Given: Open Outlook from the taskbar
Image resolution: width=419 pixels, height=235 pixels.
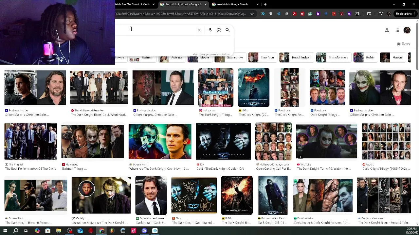Looking at the screenshot, I should [80, 231].
